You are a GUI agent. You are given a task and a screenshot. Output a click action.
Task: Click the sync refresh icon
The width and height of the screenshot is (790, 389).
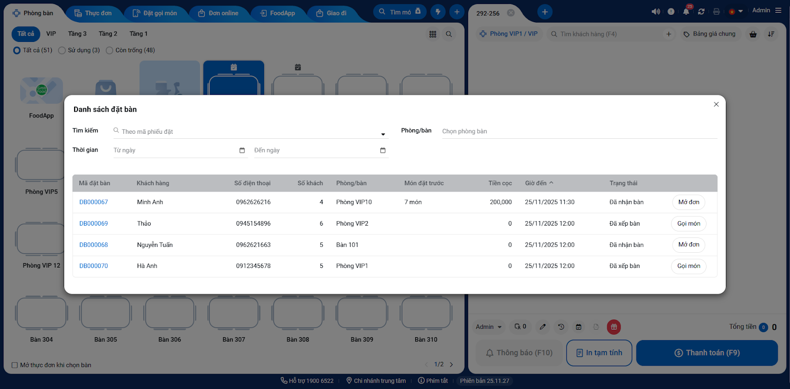tap(701, 11)
